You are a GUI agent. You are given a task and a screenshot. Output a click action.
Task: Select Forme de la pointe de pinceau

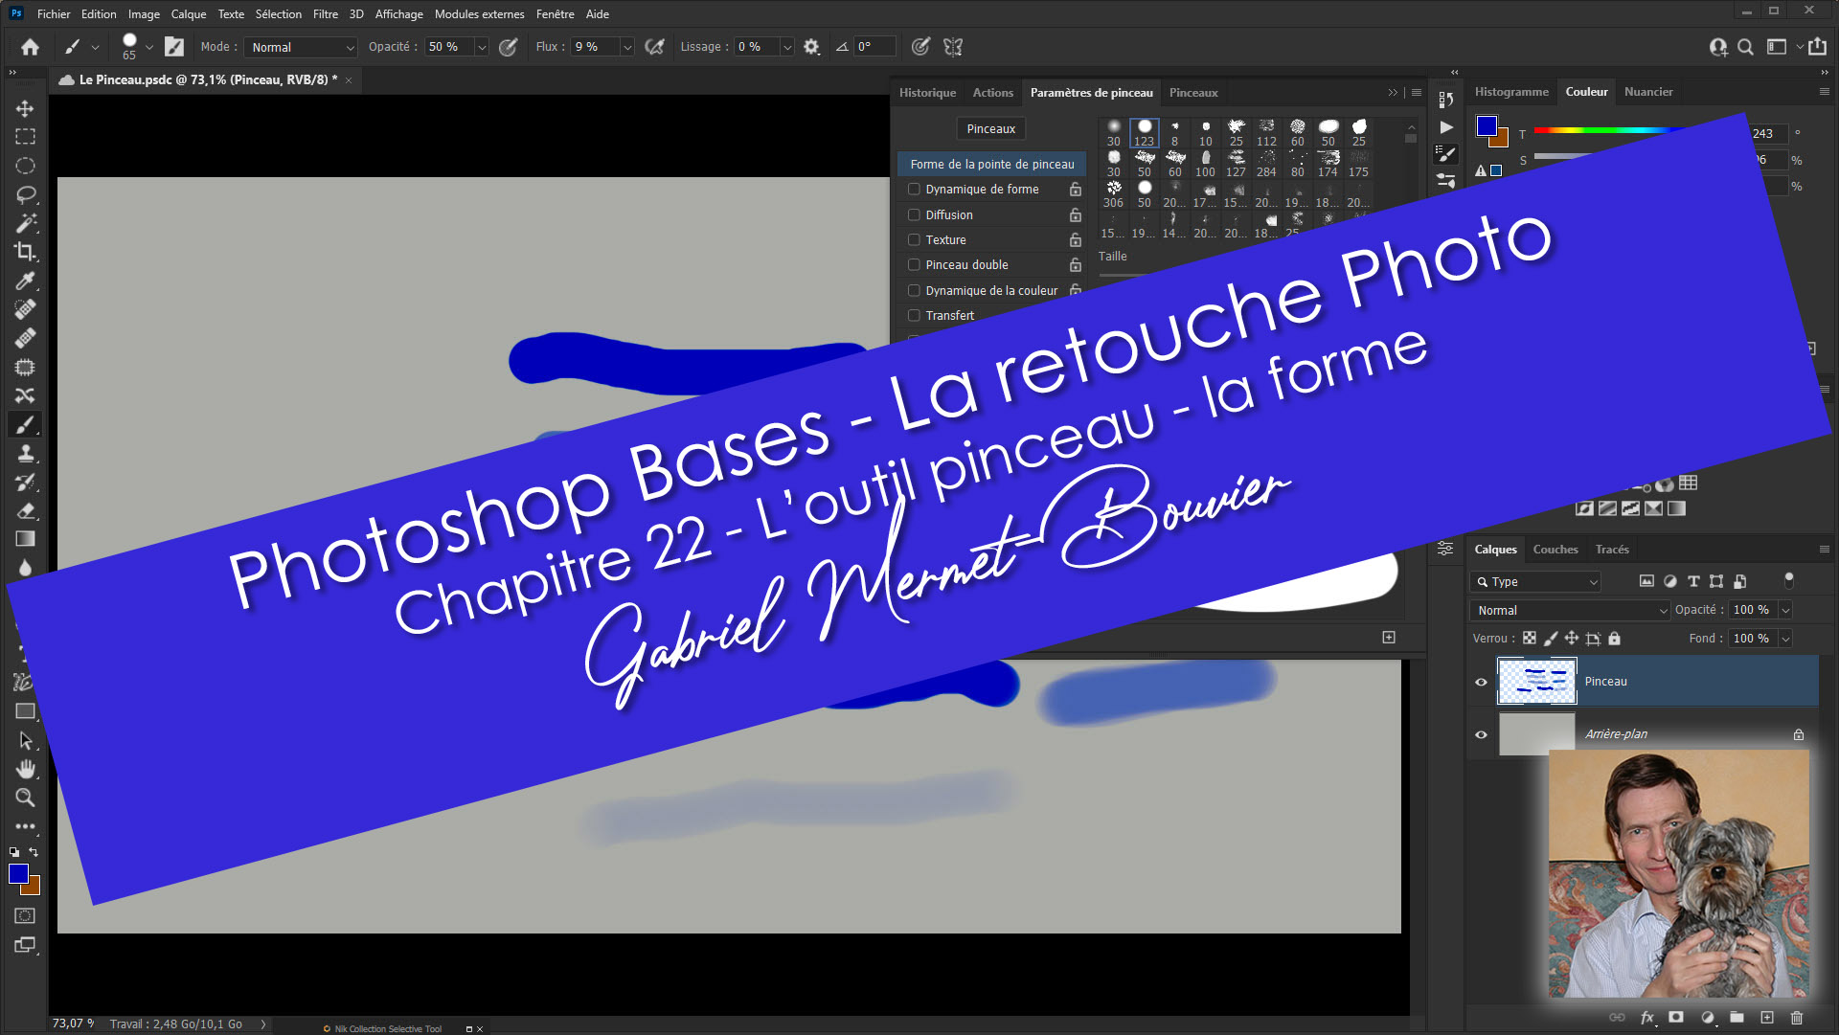pyautogui.click(x=991, y=165)
